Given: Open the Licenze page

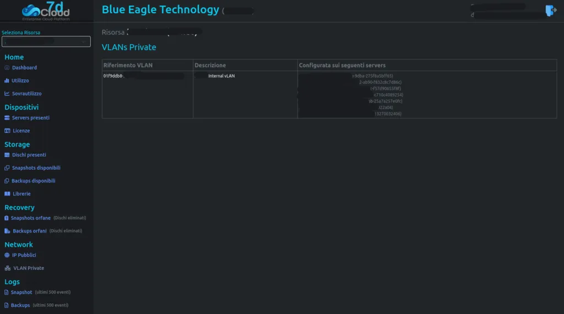Looking at the screenshot, I should pos(21,131).
